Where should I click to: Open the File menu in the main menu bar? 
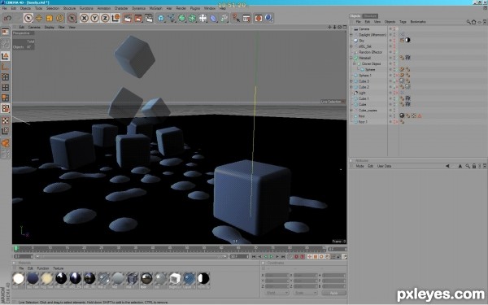pyautogui.click(x=5, y=8)
